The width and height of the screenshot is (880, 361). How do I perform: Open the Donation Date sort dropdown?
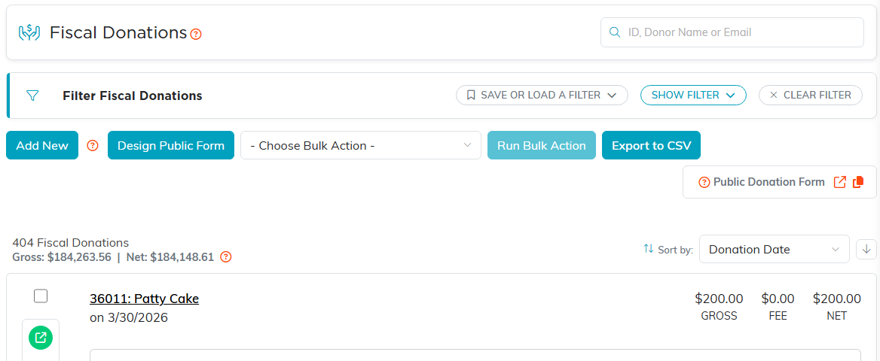tap(774, 249)
